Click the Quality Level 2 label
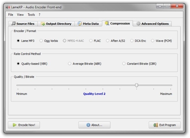The height and width of the screenshot is (138, 190). point(94,94)
